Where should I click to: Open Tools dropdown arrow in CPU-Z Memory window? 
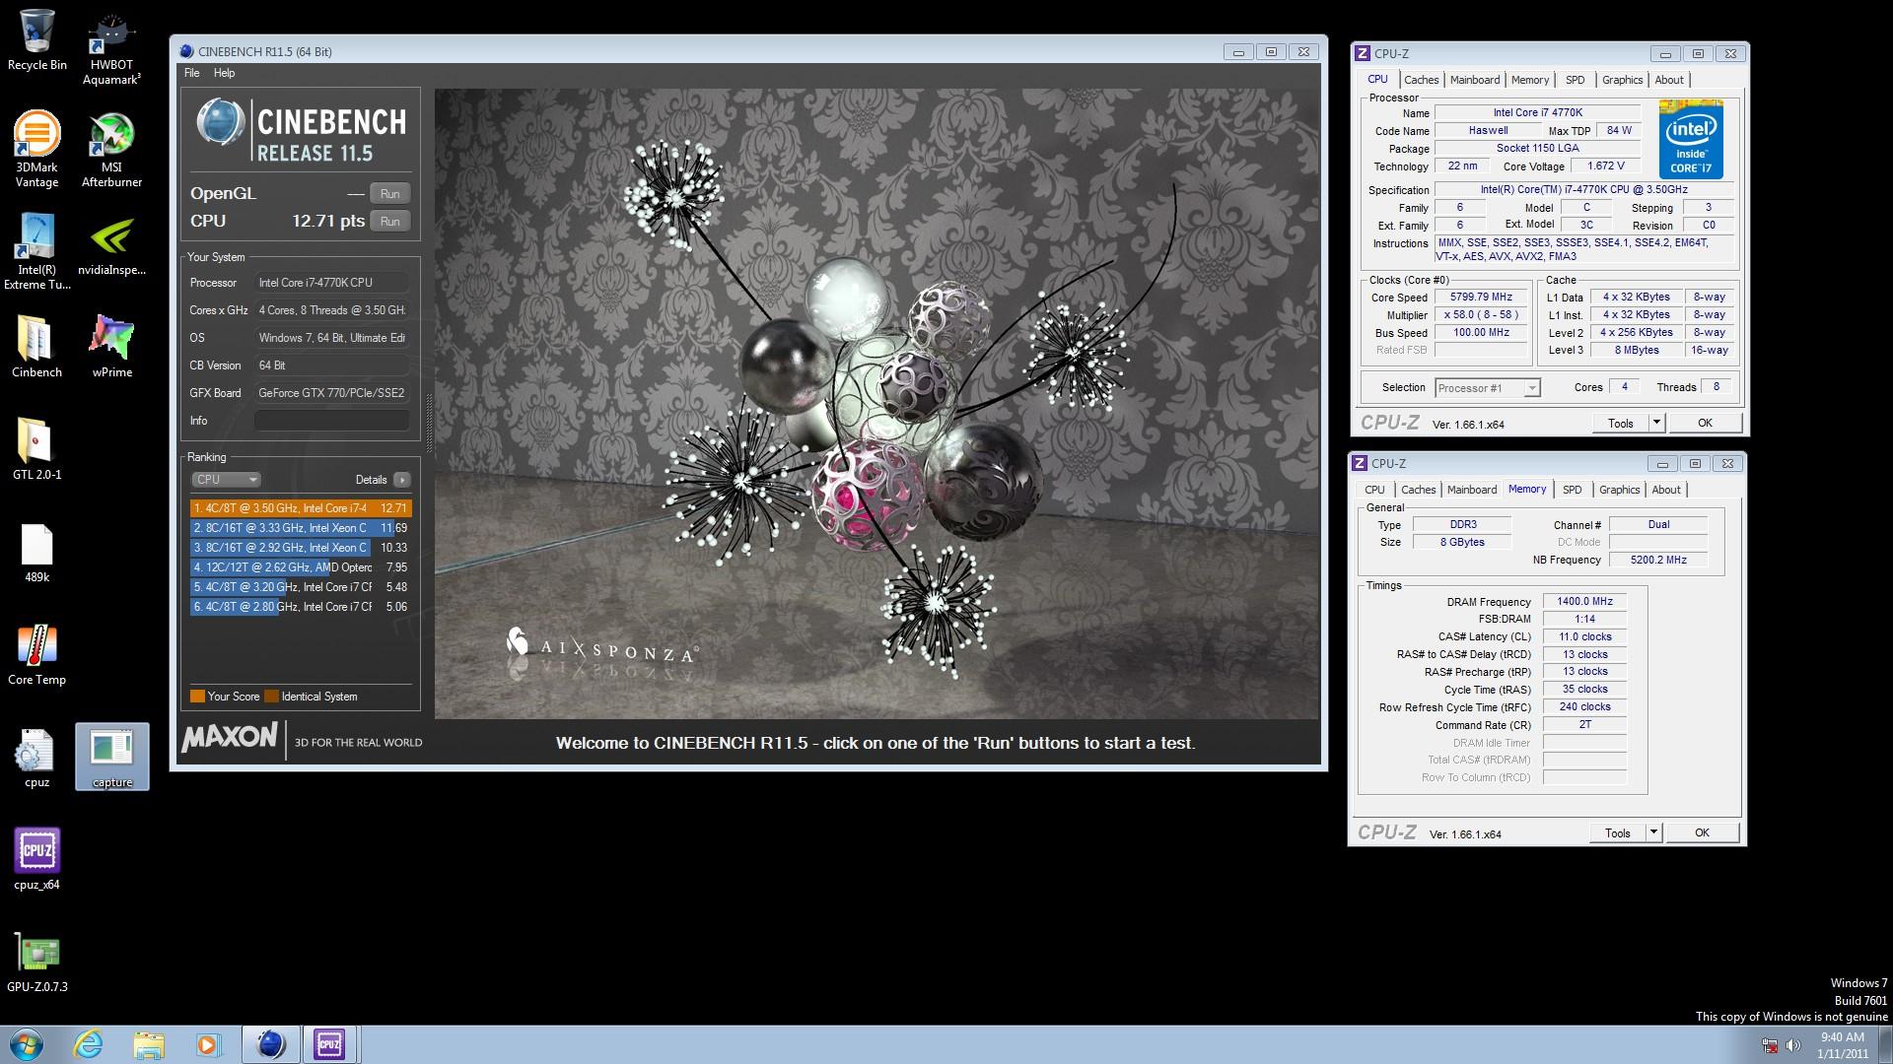pyautogui.click(x=1653, y=832)
